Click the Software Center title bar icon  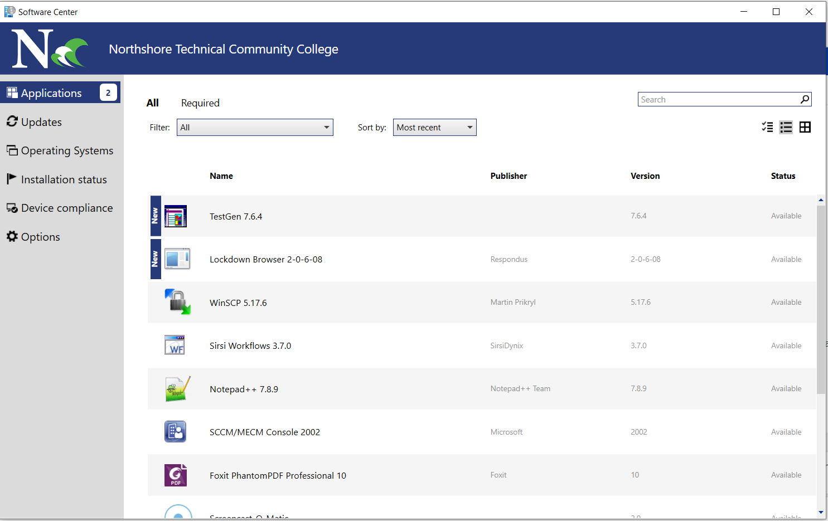[9, 12]
